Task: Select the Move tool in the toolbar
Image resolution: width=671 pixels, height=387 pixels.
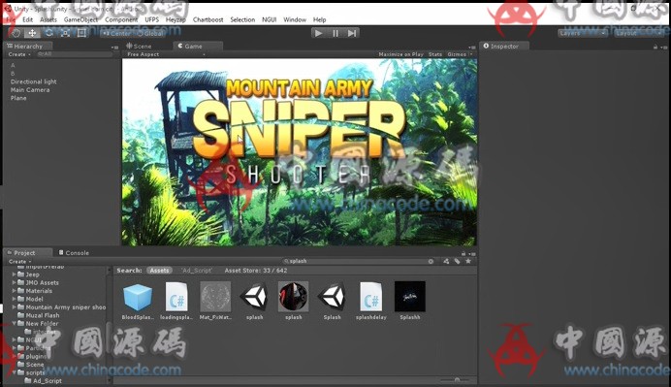Action: 32,33
